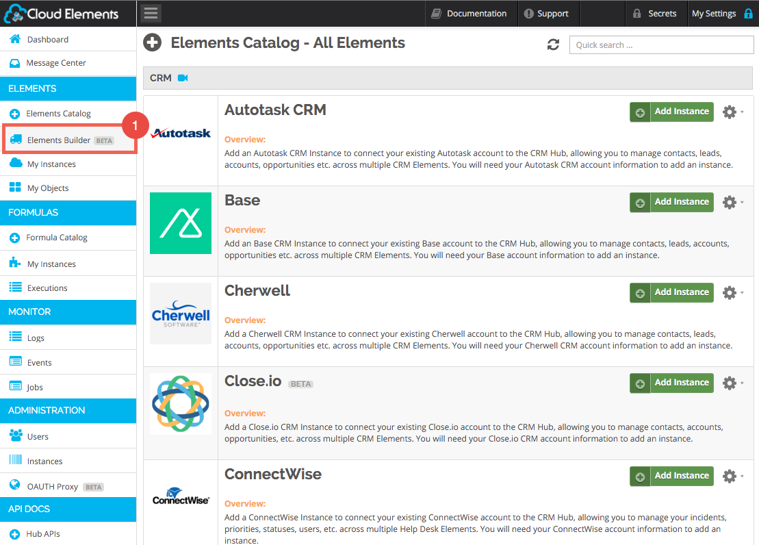Image resolution: width=759 pixels, height=545 pixels.
Task: Click the plus icon beside Elements Catalog heading
Action: [152, 42]
